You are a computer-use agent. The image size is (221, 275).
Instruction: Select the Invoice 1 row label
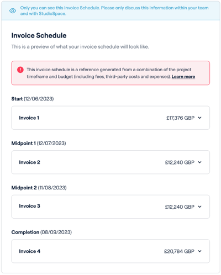coord(29,118)
